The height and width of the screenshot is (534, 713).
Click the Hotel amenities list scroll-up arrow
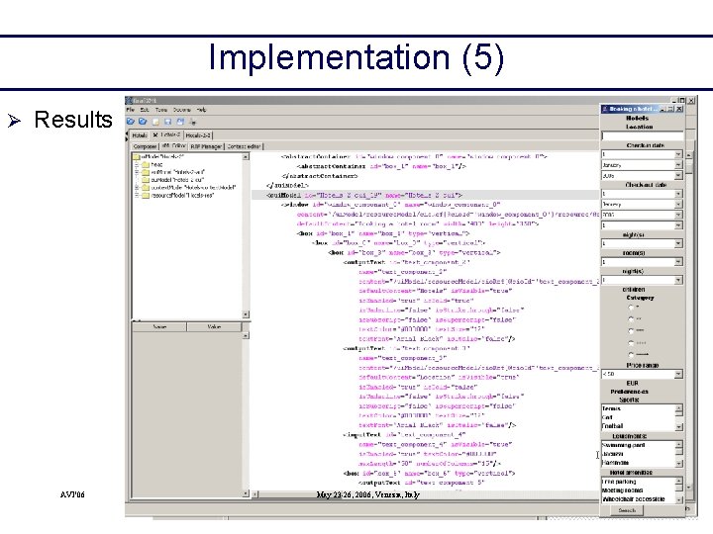pyautogui.click(x=678, y=481)
